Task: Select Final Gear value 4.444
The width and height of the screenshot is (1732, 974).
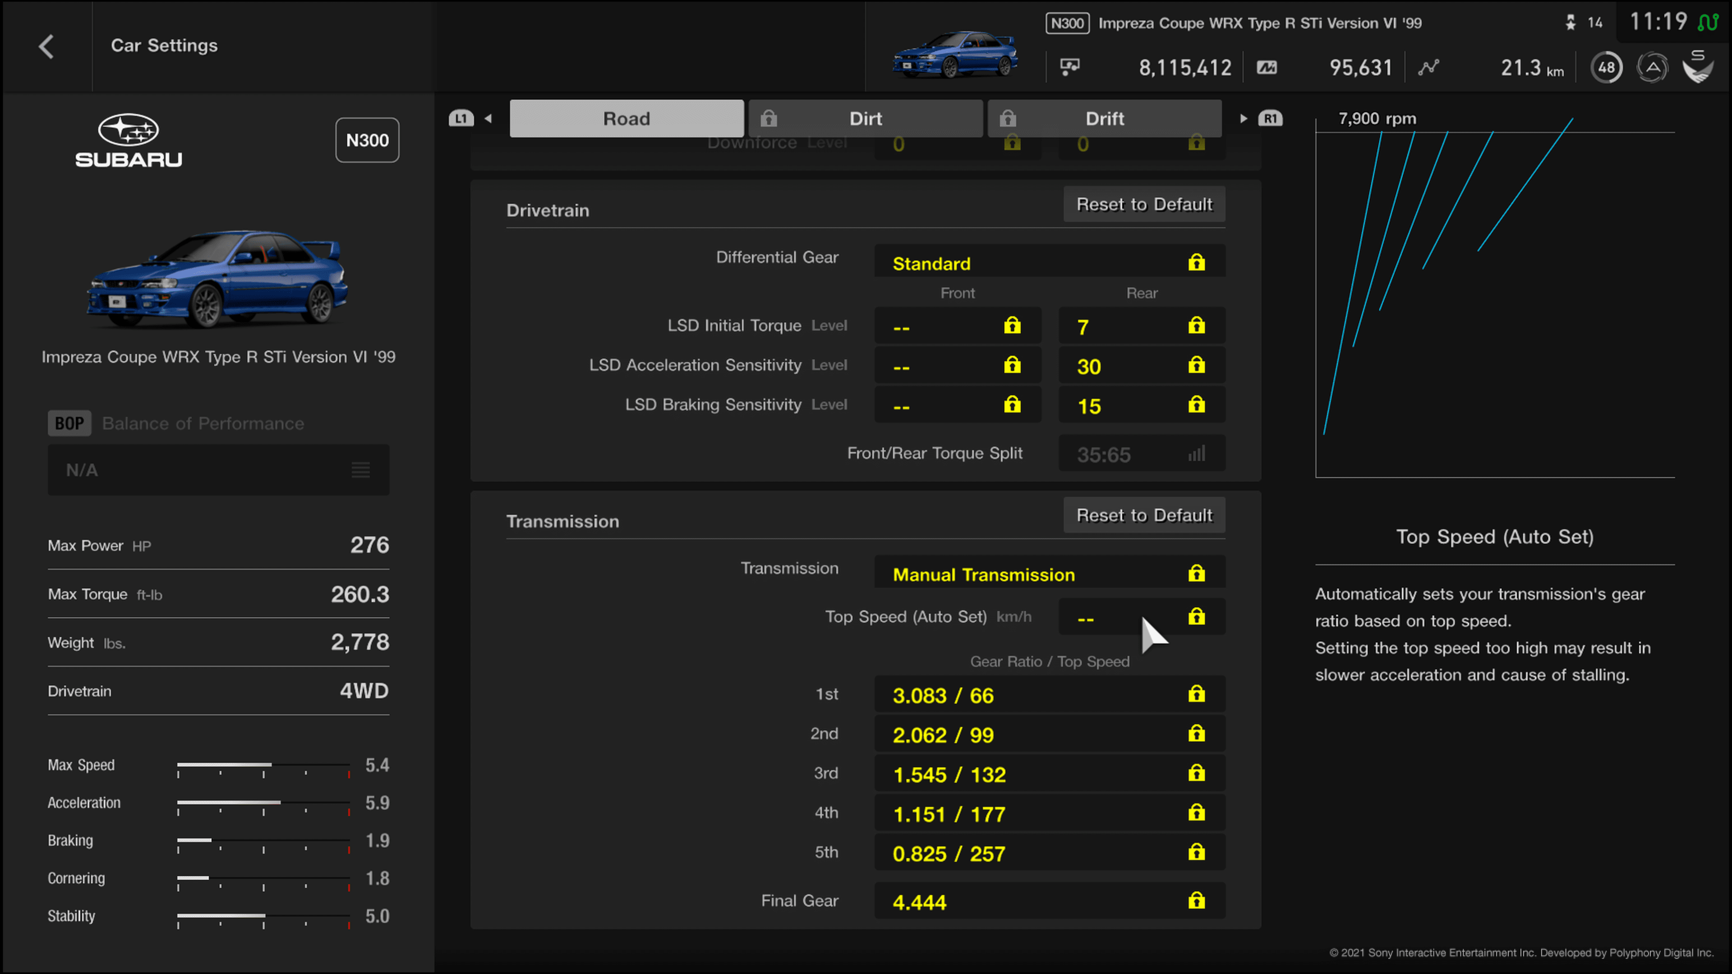Action: click(x=1050, y=901)
